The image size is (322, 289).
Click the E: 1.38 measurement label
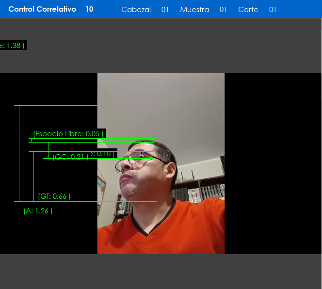pyautogui.click(x=13, y=45)
